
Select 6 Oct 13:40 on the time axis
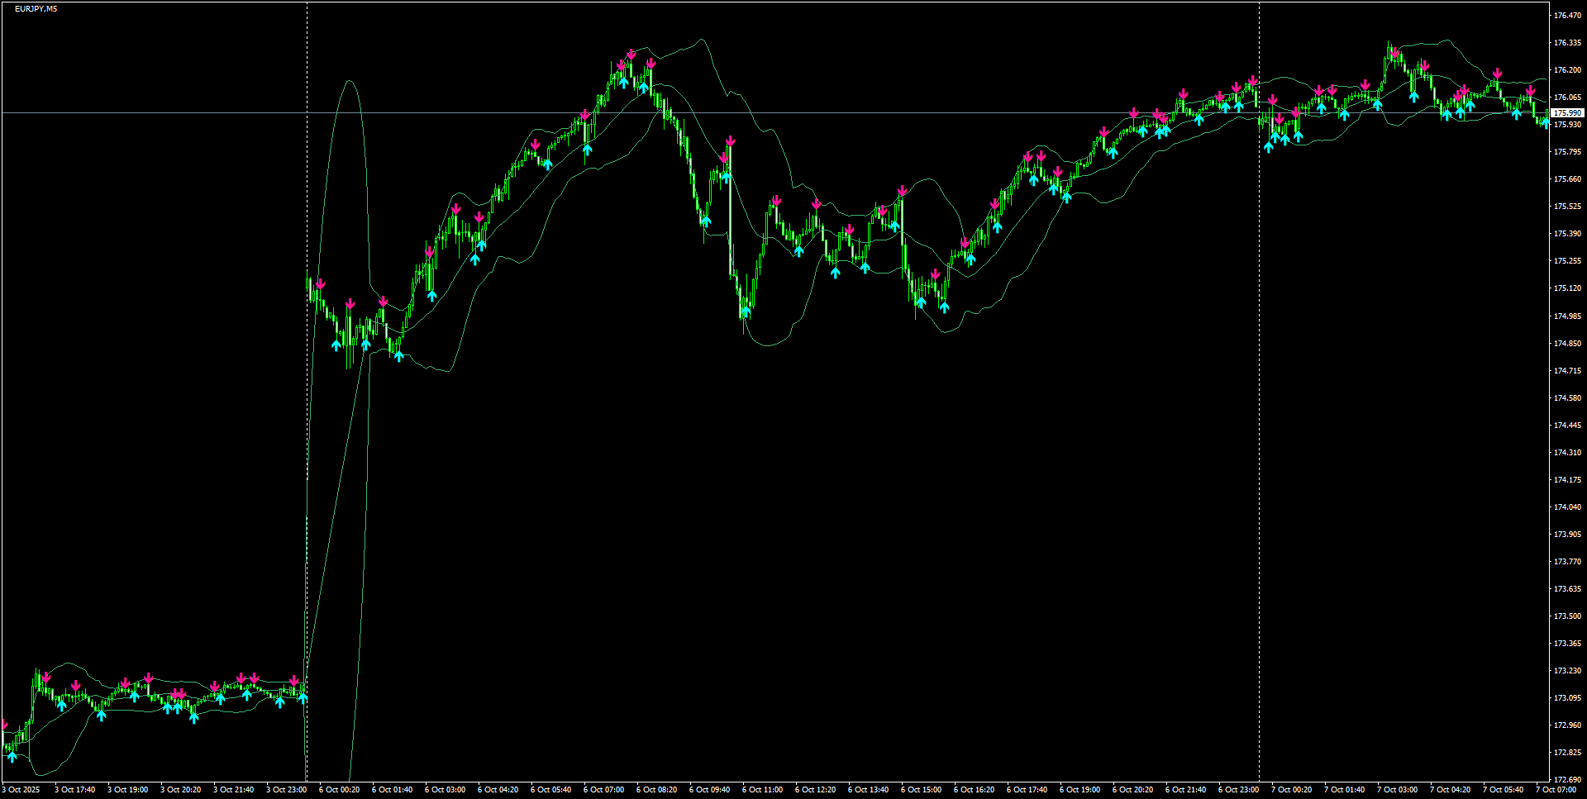(868, 790)
